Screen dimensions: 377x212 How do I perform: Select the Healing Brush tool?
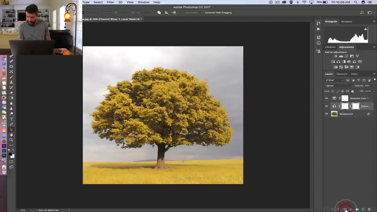point(11,61)
